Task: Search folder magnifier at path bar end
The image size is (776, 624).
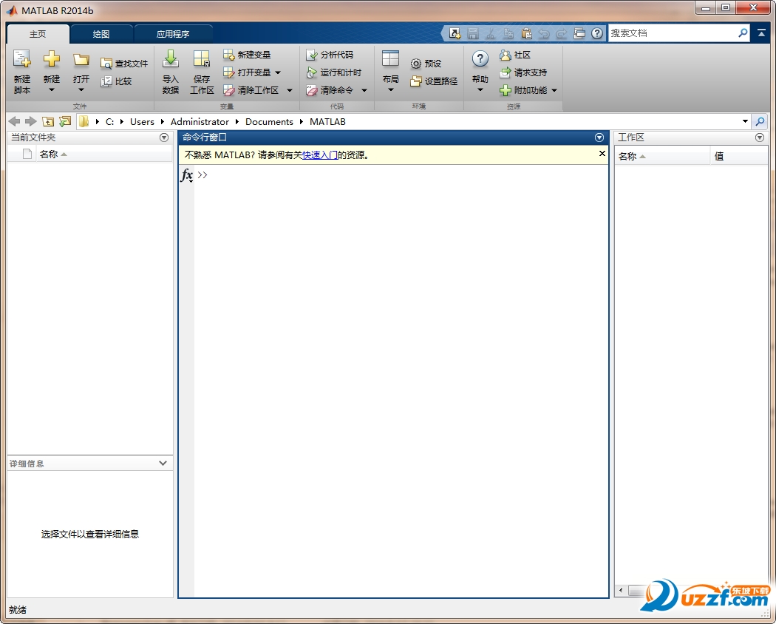Action: [759, 121]
